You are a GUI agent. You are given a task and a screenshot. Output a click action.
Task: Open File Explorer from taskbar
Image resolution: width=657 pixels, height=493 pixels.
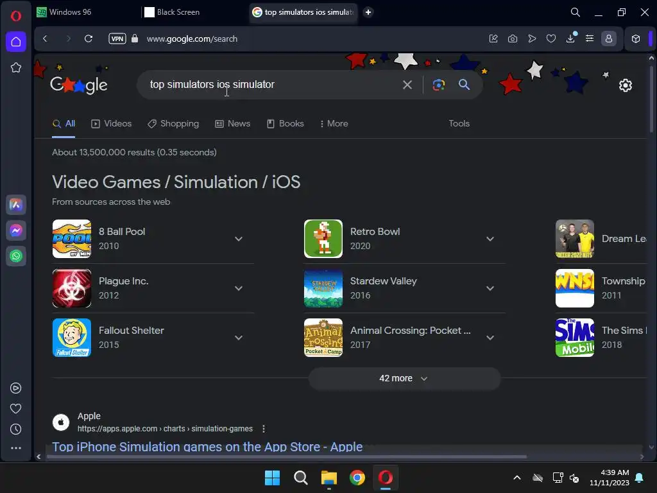(329, 478)
